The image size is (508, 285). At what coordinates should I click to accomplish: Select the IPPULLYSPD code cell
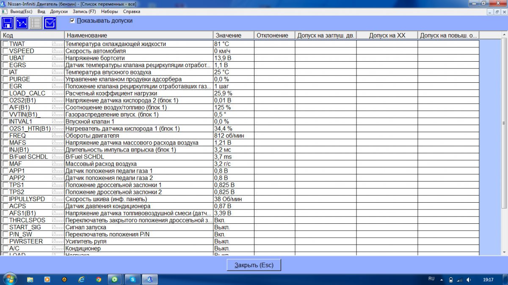pos(27,199)
